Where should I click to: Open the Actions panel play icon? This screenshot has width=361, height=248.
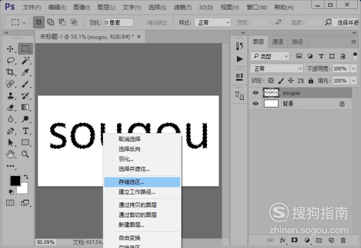click(239, 59)
